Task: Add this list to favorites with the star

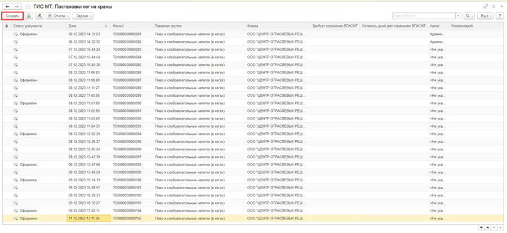Action: (28, 6)
